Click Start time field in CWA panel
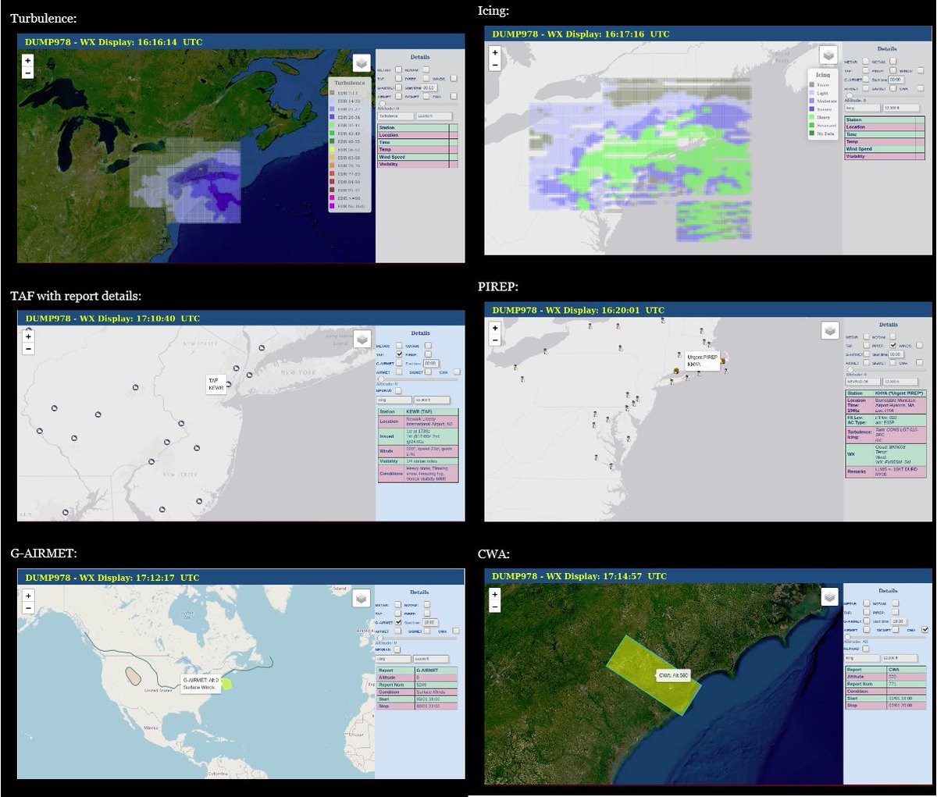 [899, 621]
